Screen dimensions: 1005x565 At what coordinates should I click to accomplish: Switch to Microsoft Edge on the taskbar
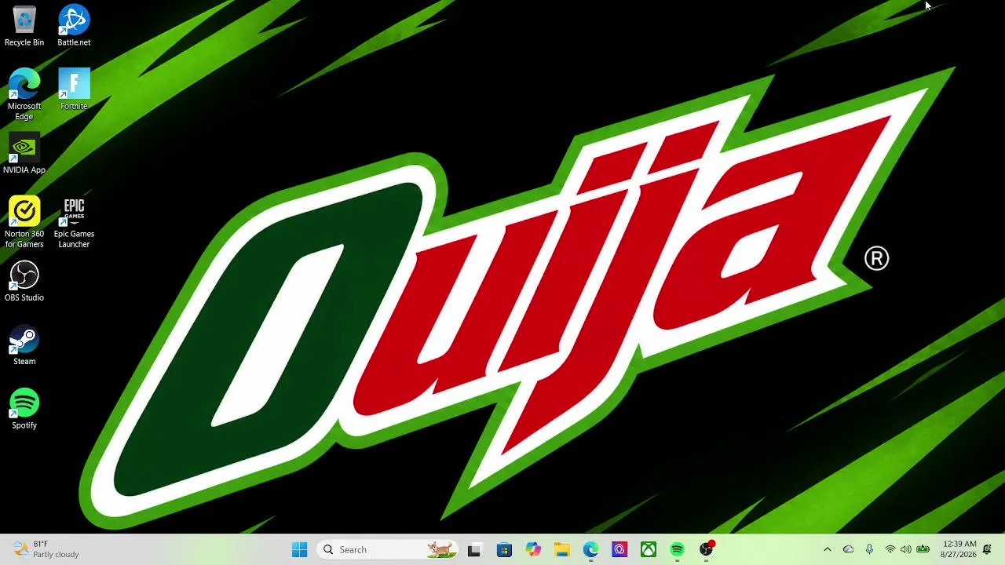(590, 550)
